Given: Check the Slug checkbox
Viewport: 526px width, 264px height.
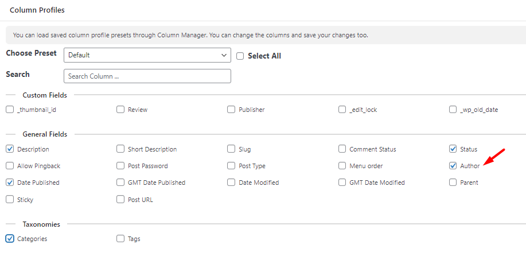Looking at the screenshot, I should [231, 149].
